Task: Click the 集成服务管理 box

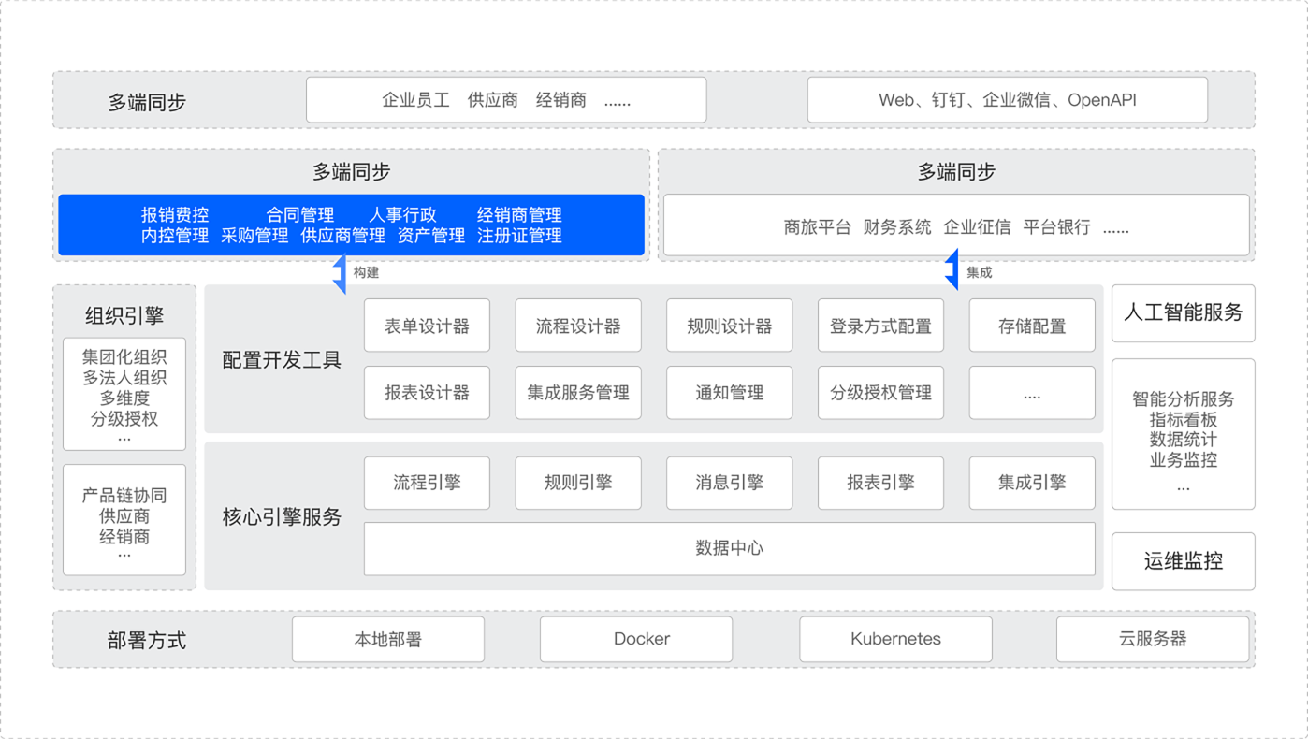Action: point(578,393)
